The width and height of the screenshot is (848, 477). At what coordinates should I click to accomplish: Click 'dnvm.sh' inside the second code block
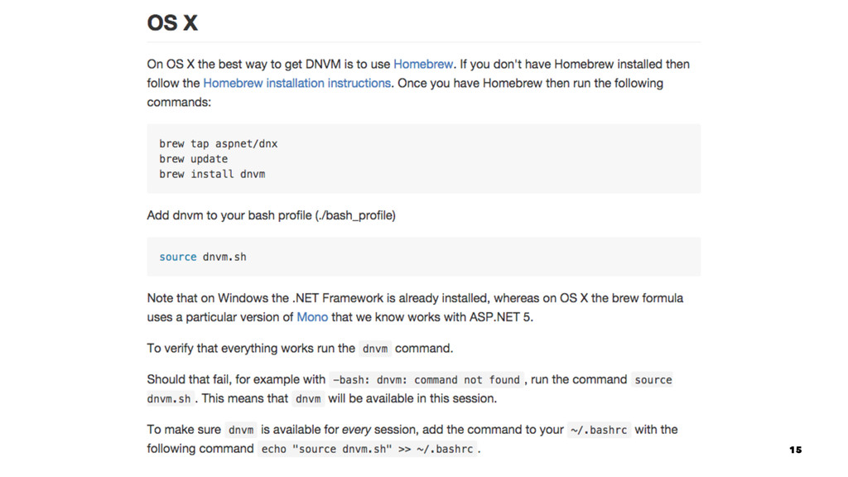pos(224,257)
